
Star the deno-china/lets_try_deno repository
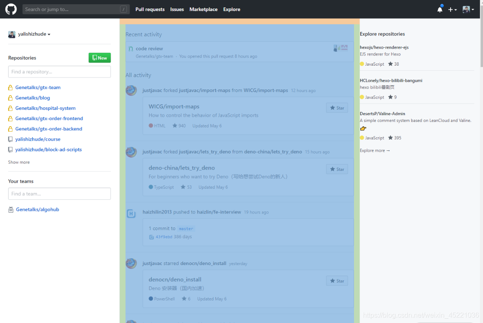[337, 169]
